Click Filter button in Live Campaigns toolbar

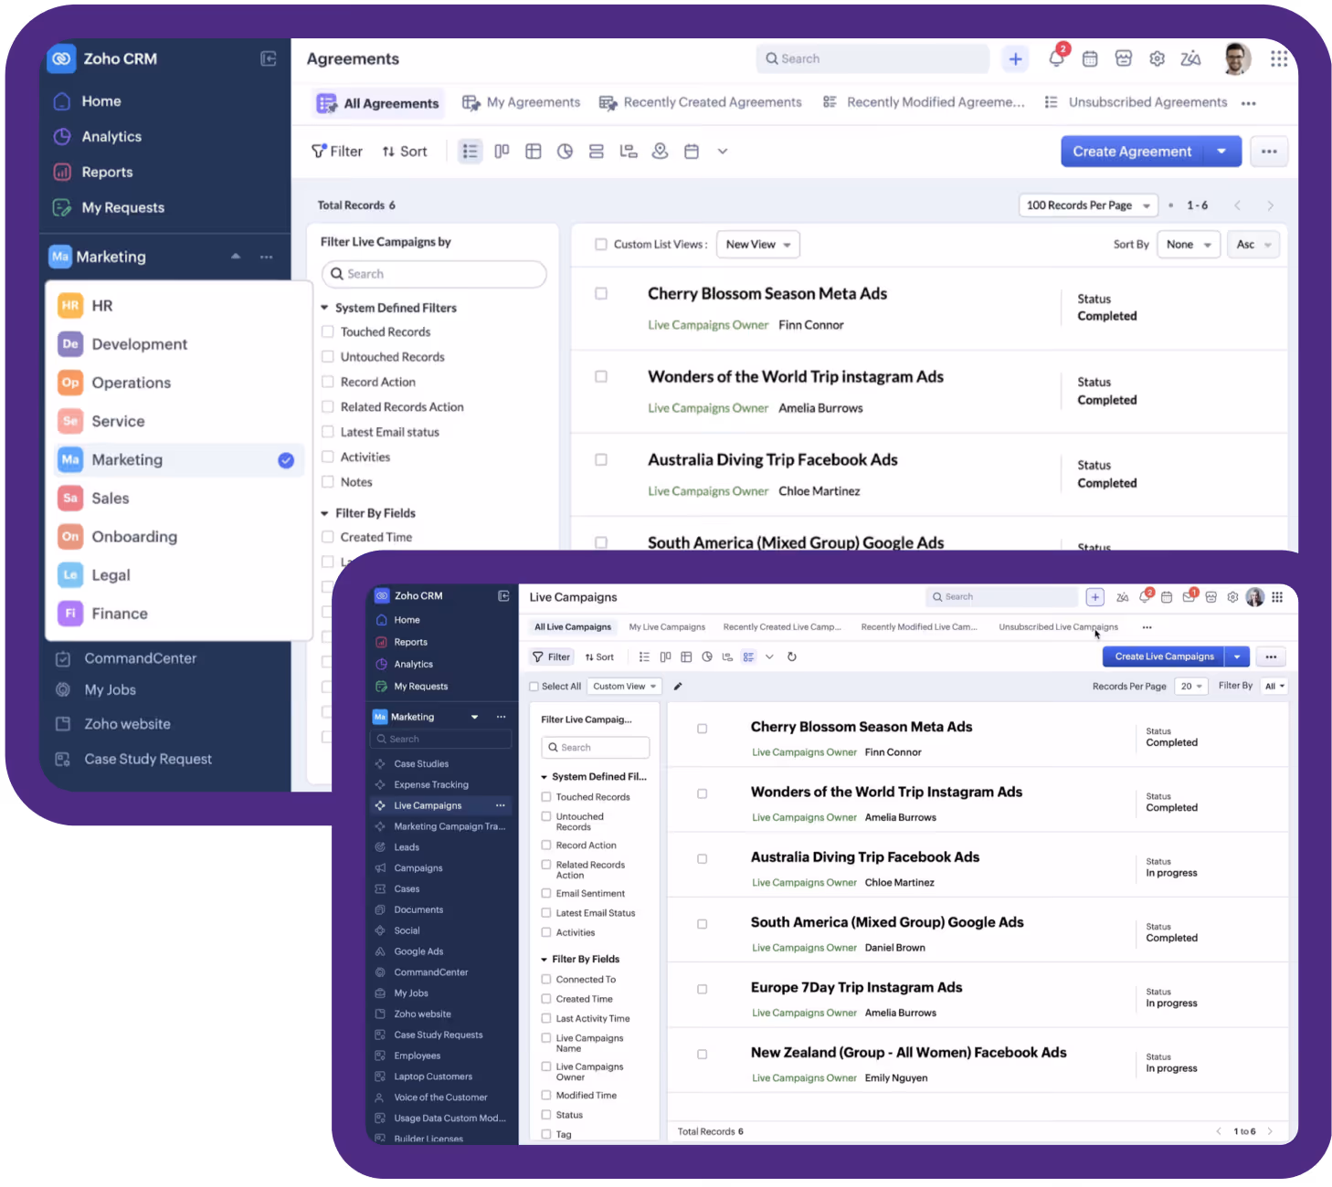[551, 657]
